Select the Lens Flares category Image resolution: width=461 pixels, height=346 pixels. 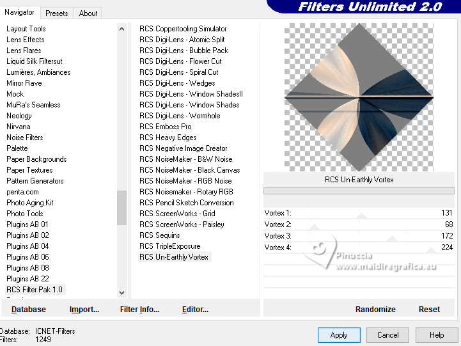click(24, 51)
